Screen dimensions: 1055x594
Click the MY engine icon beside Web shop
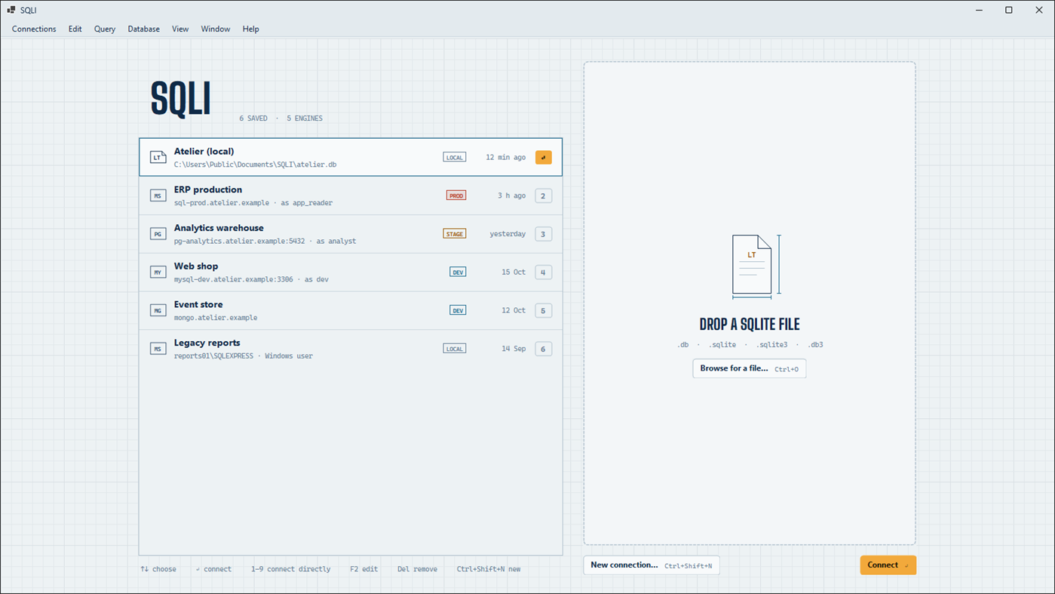click(x=158, y=272)
